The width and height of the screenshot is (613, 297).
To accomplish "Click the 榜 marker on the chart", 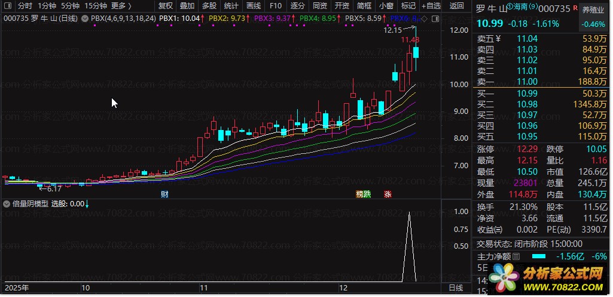I will 359,194.
